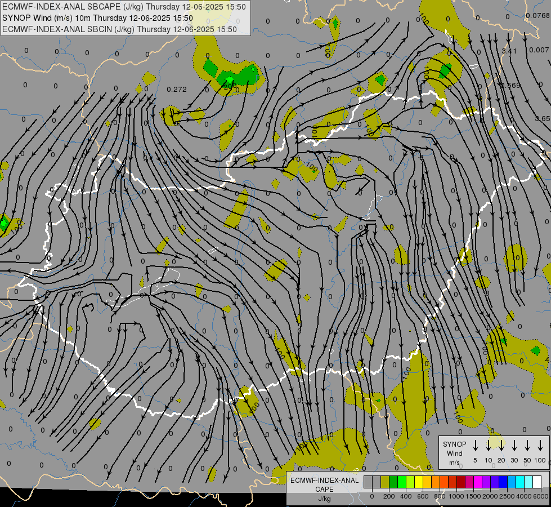Click the 10 m/s wind arrow in legend
Image resolution: width=551 pixels, height=507 pixels.
click(x=489, y=445)
